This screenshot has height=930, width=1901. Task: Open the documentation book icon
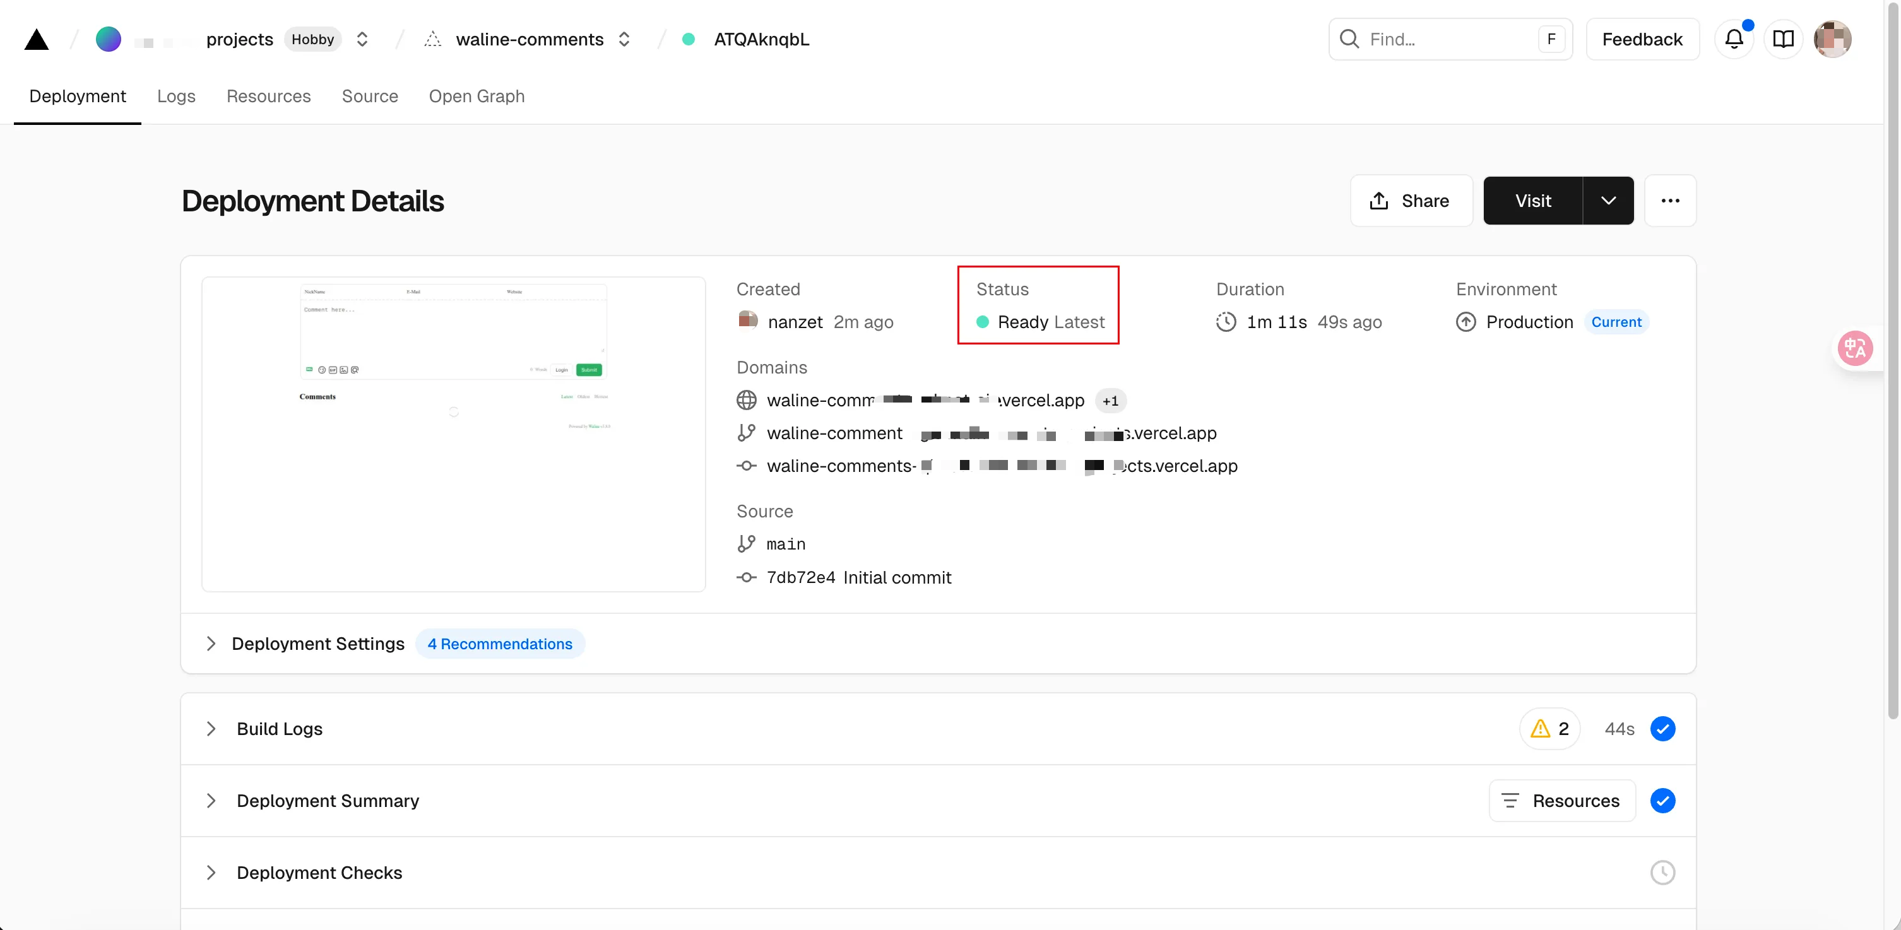[1783, 39]
